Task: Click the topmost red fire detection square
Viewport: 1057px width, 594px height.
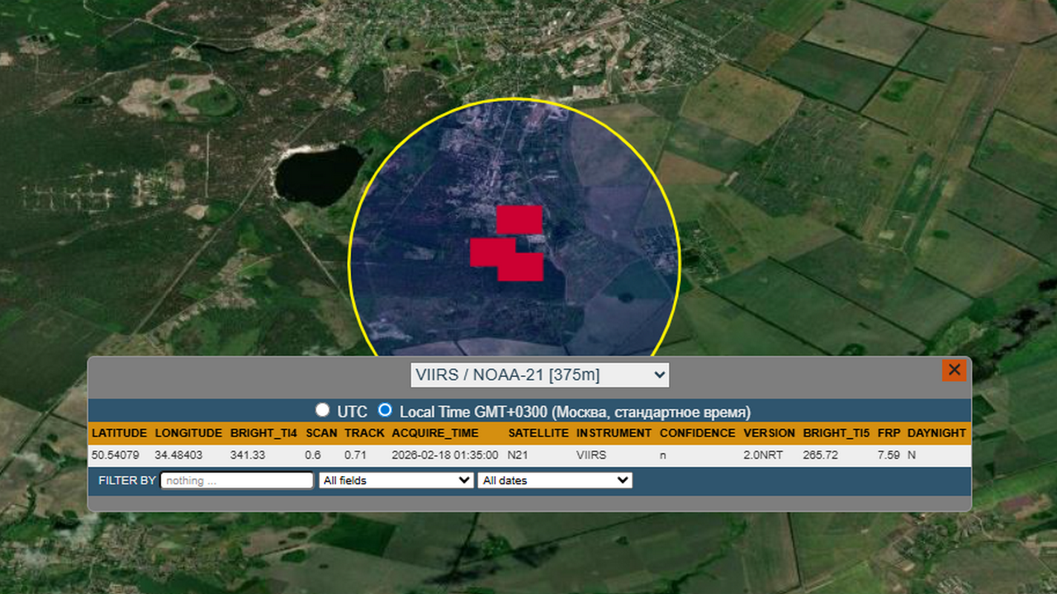Action: pos(519,219)
